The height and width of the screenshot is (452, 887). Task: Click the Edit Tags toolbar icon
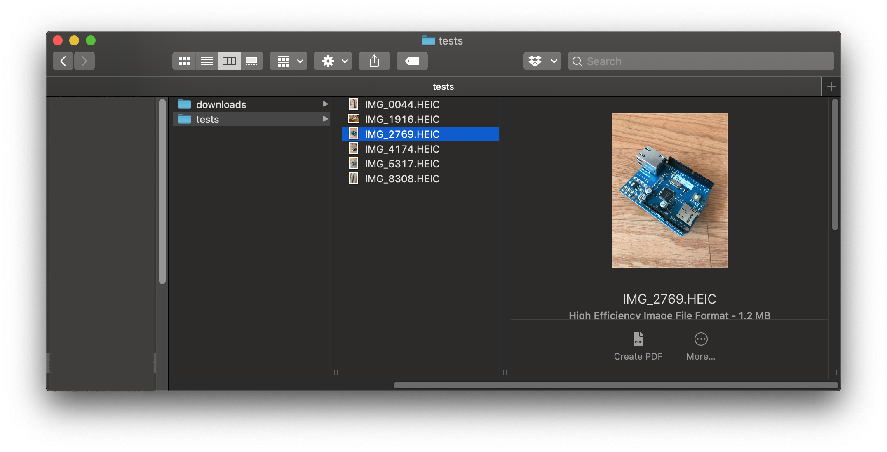(x=412, y=61)
